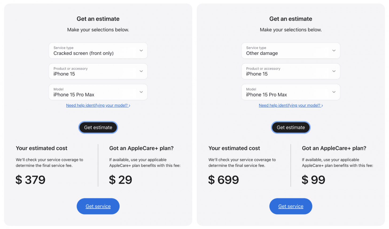
Task: Click Get estimate in the Cracked screen panel
Action: pyautogui.click(x=98, y=127)
